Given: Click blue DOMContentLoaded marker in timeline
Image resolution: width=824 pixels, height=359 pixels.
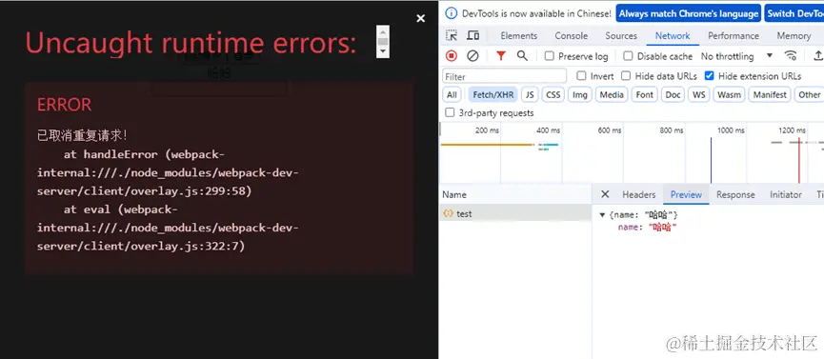Looking at the screenshot, I should tap(711, 160).
